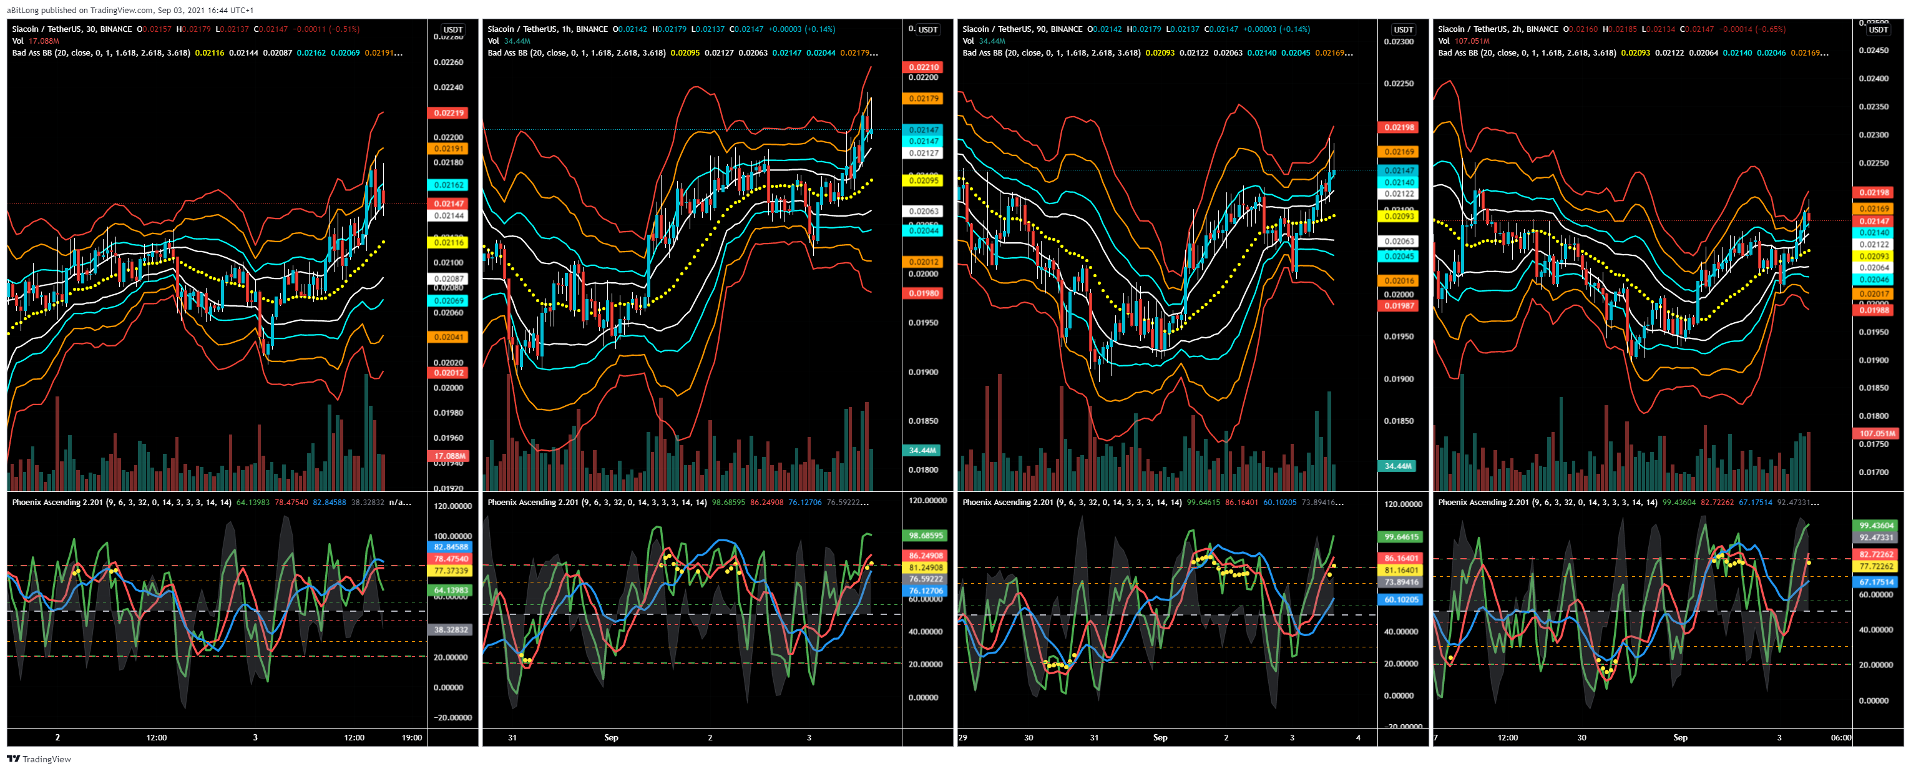Screen dimensions: 1911x771
Task: Click the 'Siacoin / TetherUS, 30, BINANCE' title
Action: coord(72,29)
